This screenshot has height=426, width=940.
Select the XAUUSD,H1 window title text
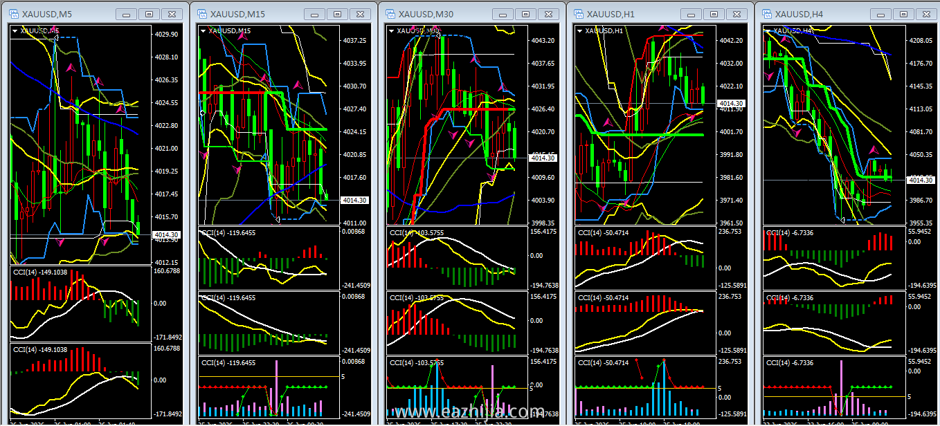pyautogui.click(x=612, y=14)
